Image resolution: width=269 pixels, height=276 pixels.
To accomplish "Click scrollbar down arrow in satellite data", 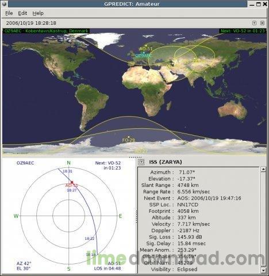I will tap(263, 270).
